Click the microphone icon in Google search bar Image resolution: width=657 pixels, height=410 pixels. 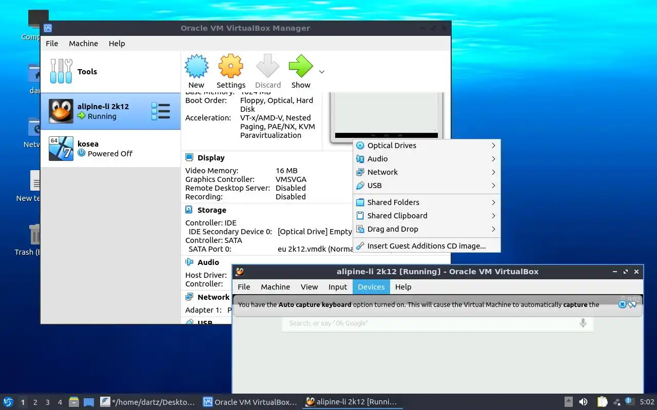(583, 323)
